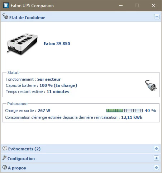Minimize the Eaton UPS Companion window

(121, 5)
